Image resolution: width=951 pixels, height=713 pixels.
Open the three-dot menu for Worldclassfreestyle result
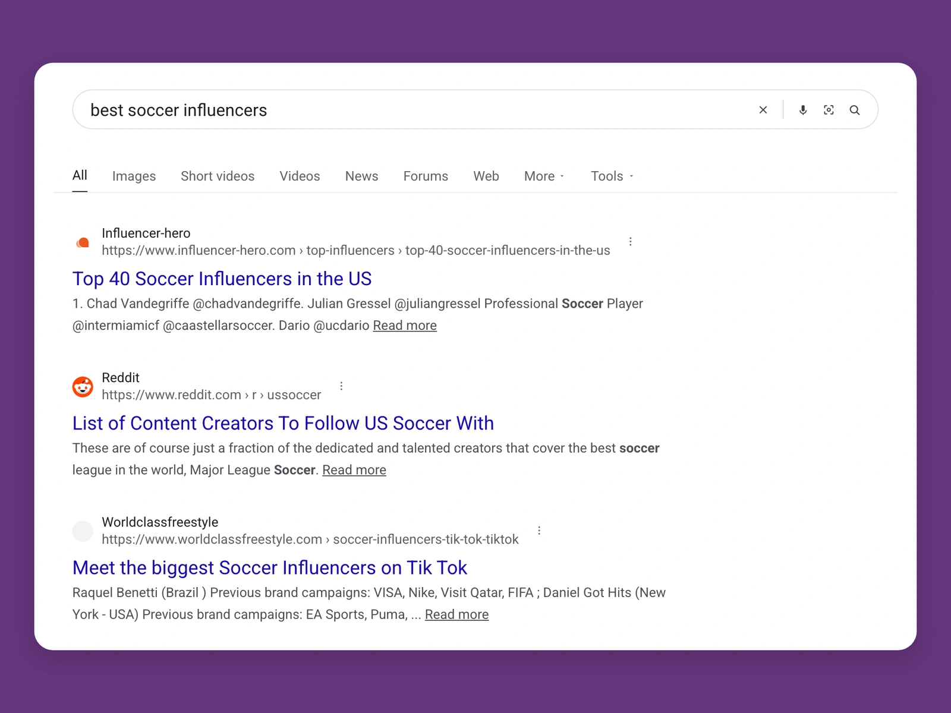tap(539, 531)
